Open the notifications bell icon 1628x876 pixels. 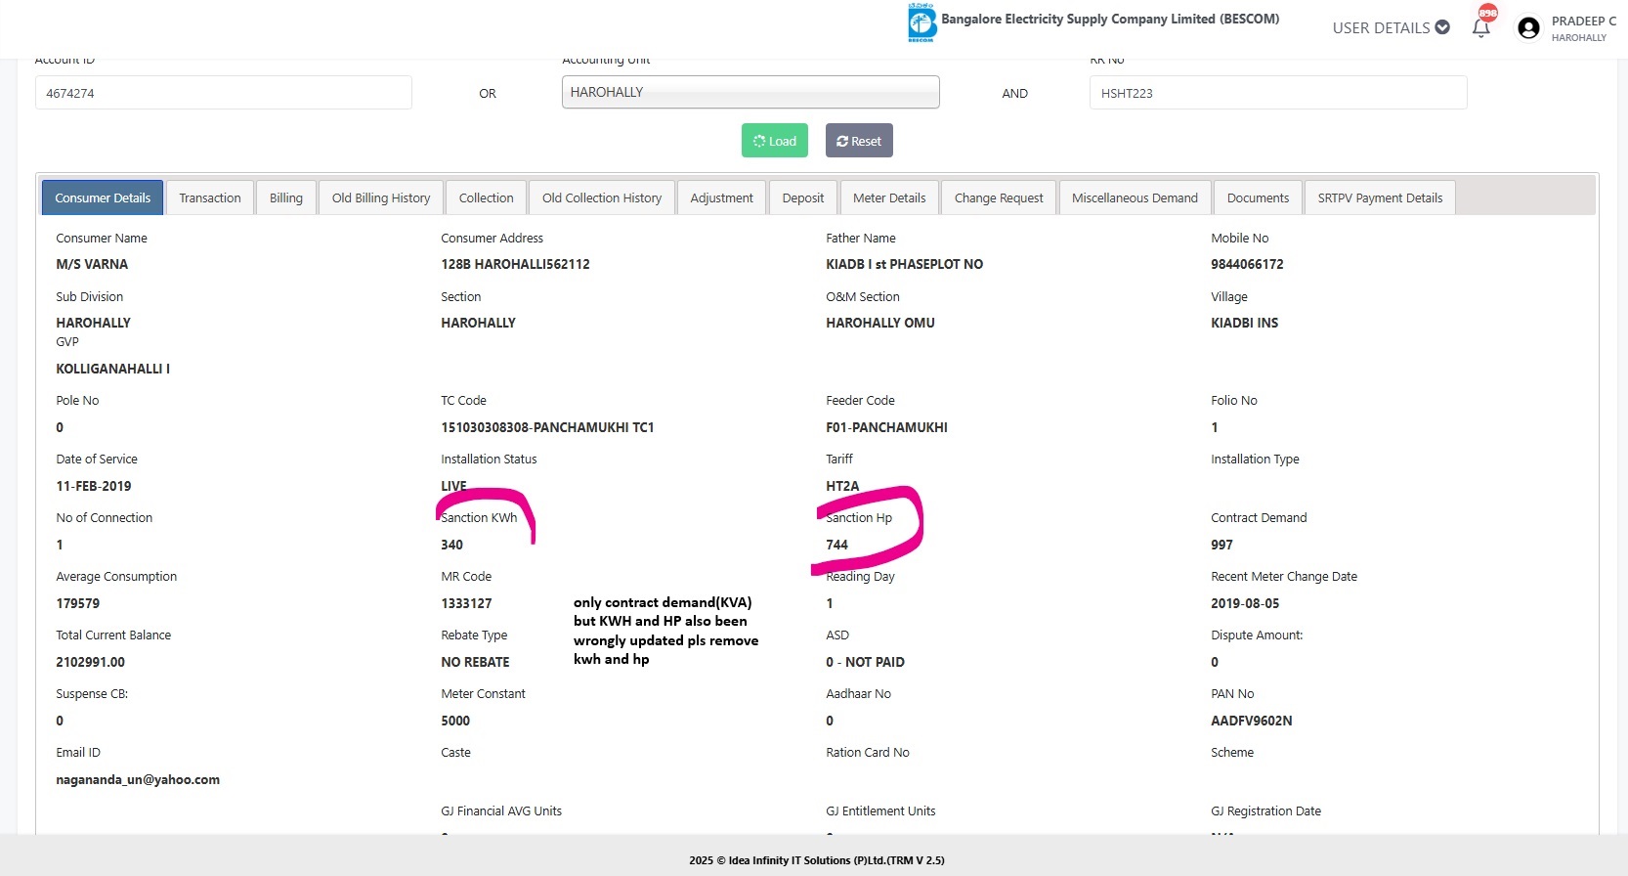click(1481, 27)
